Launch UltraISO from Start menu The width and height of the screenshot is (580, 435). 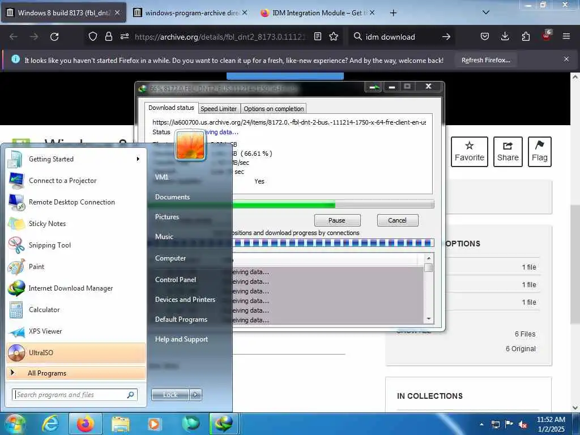coord(75,352)
